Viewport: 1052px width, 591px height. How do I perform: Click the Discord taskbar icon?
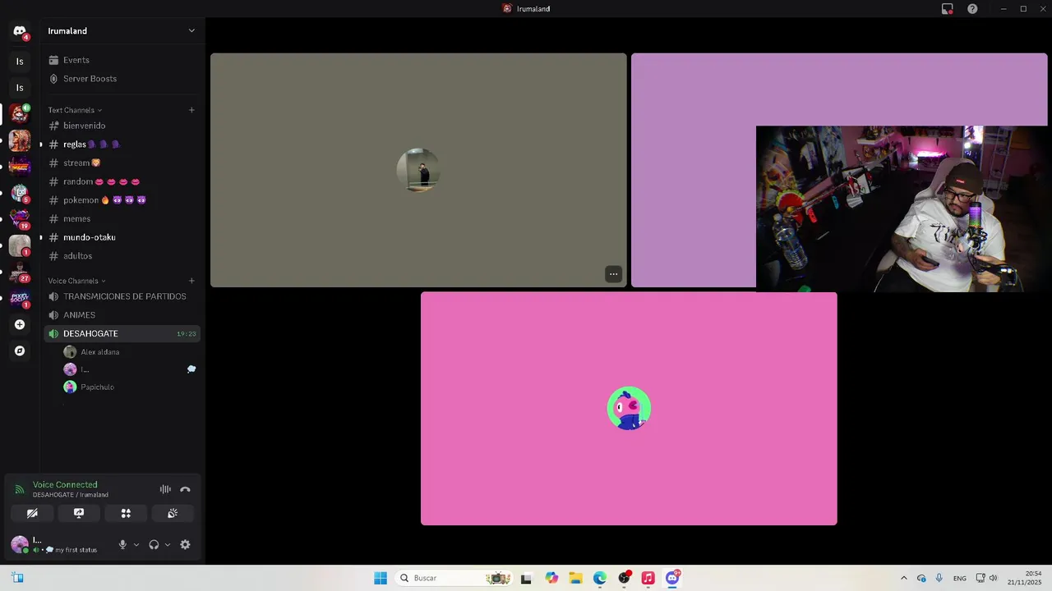click(672, 578)
